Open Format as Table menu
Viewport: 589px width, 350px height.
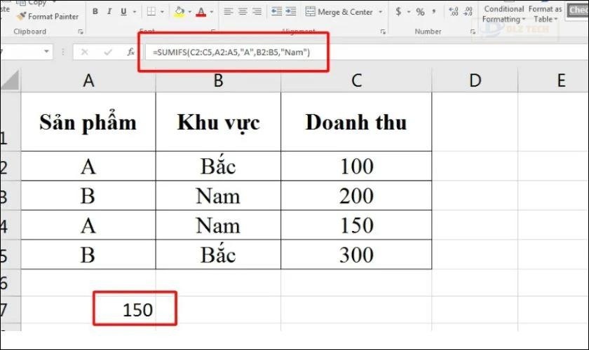(545, 14)
